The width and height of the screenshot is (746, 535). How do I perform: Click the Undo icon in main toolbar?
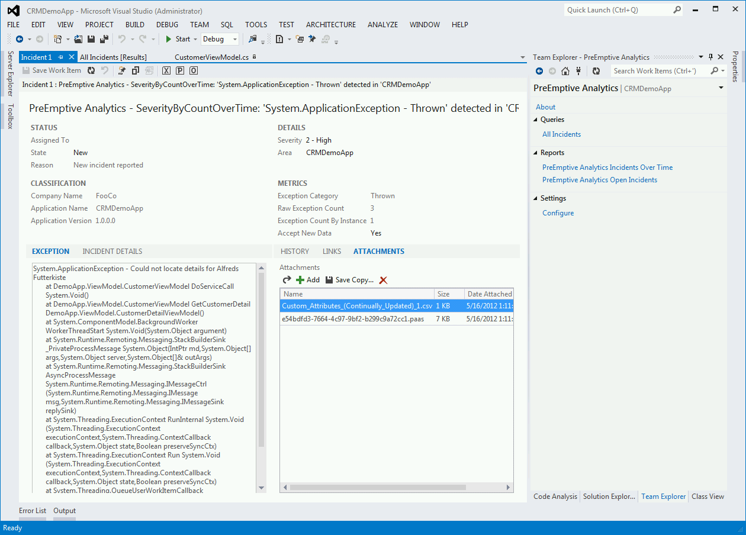point(122,39)
